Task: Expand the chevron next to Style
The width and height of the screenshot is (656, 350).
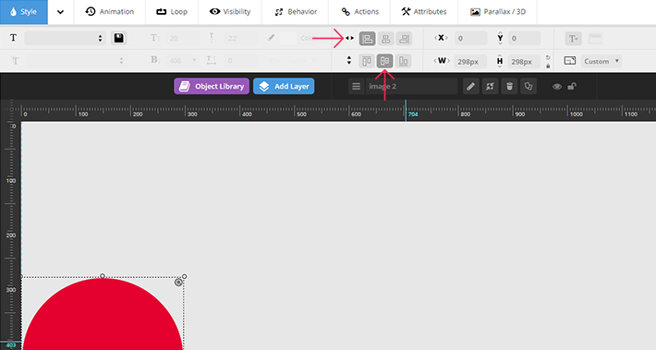Action: click(61, 12)
